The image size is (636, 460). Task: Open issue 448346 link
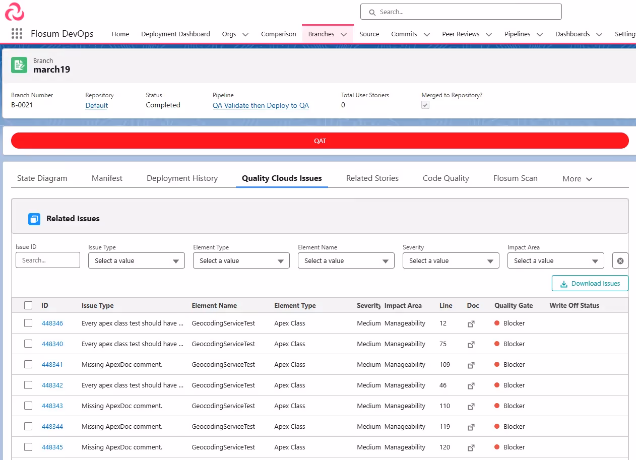click(52, 323)
